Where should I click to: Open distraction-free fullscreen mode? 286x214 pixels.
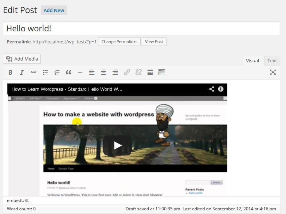pyautogui.click(x=273, y=73)
